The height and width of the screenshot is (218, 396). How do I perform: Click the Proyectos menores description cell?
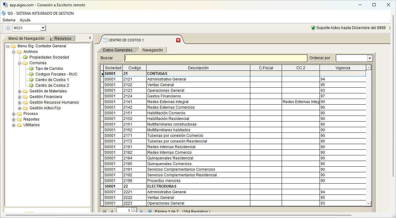[x=198, y=181]
